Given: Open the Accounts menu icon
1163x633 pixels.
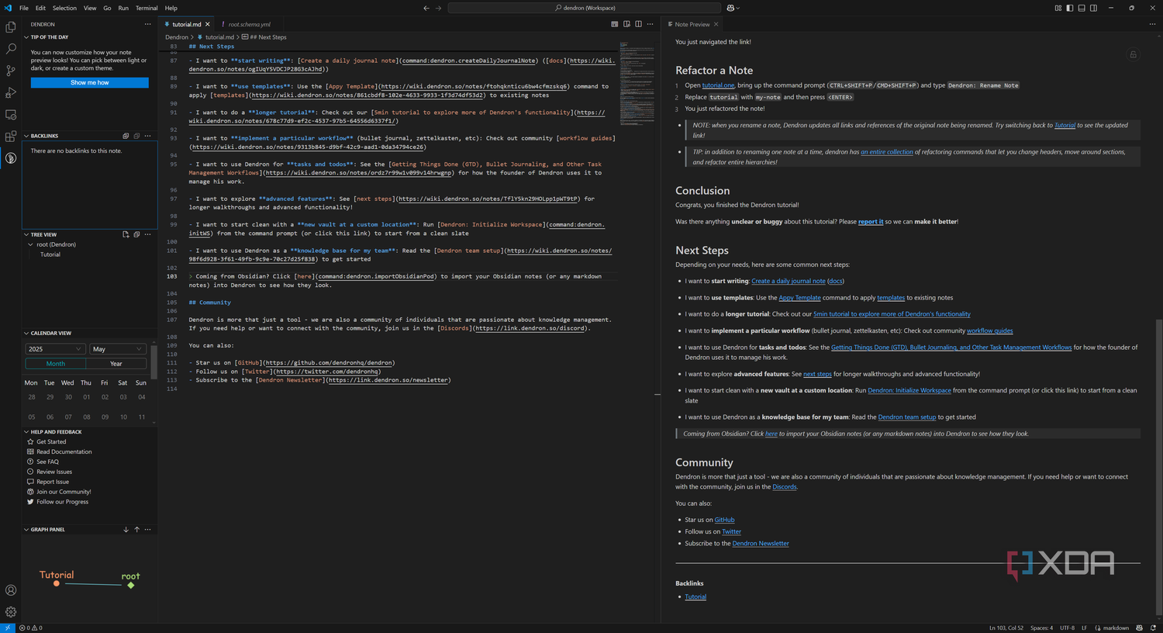Looking at the screenshot, I should [11, 590].
